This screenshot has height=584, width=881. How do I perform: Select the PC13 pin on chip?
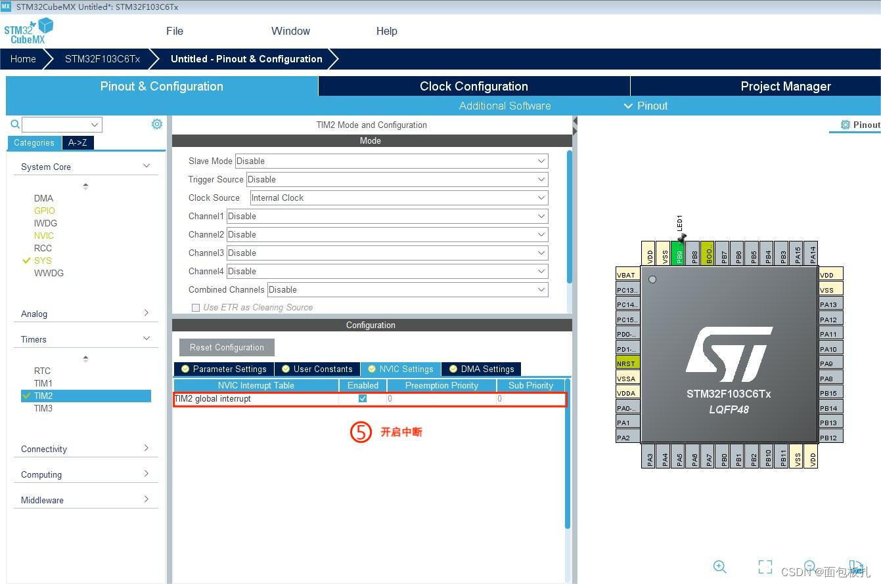[627, 290]
